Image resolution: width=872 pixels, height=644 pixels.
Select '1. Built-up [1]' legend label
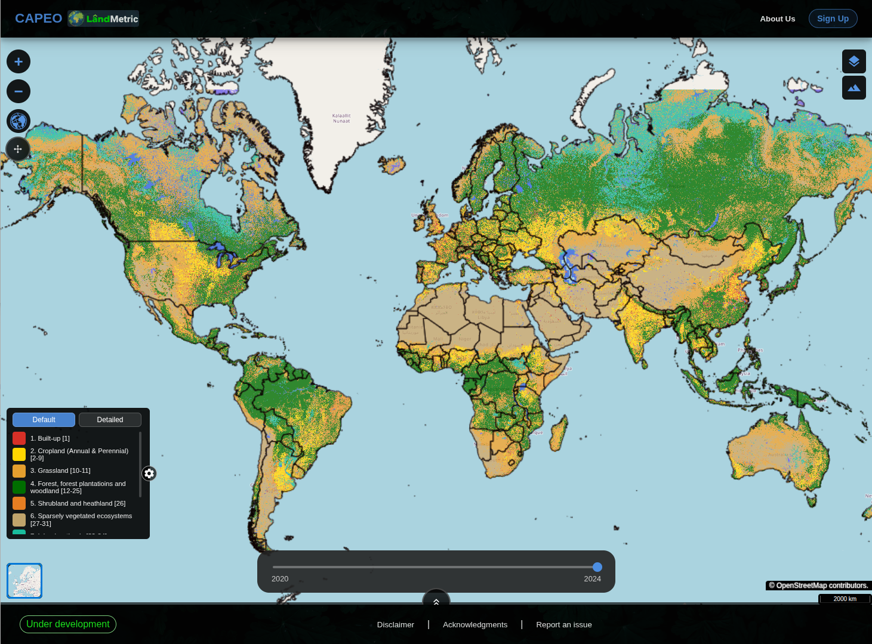tap(50, 438)
